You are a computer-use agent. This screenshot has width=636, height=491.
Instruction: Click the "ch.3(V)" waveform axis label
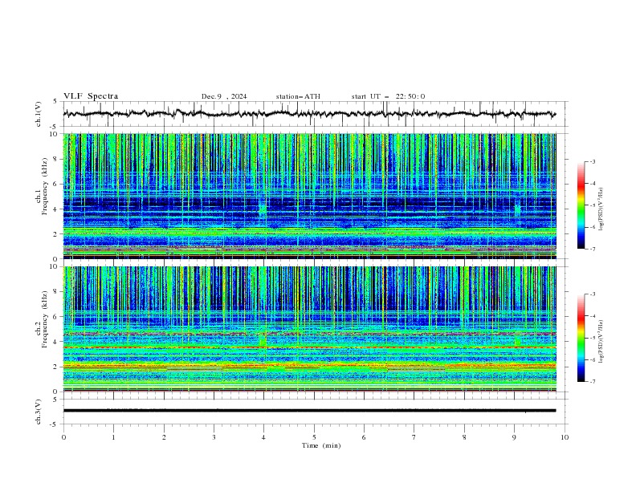(39, 412)
